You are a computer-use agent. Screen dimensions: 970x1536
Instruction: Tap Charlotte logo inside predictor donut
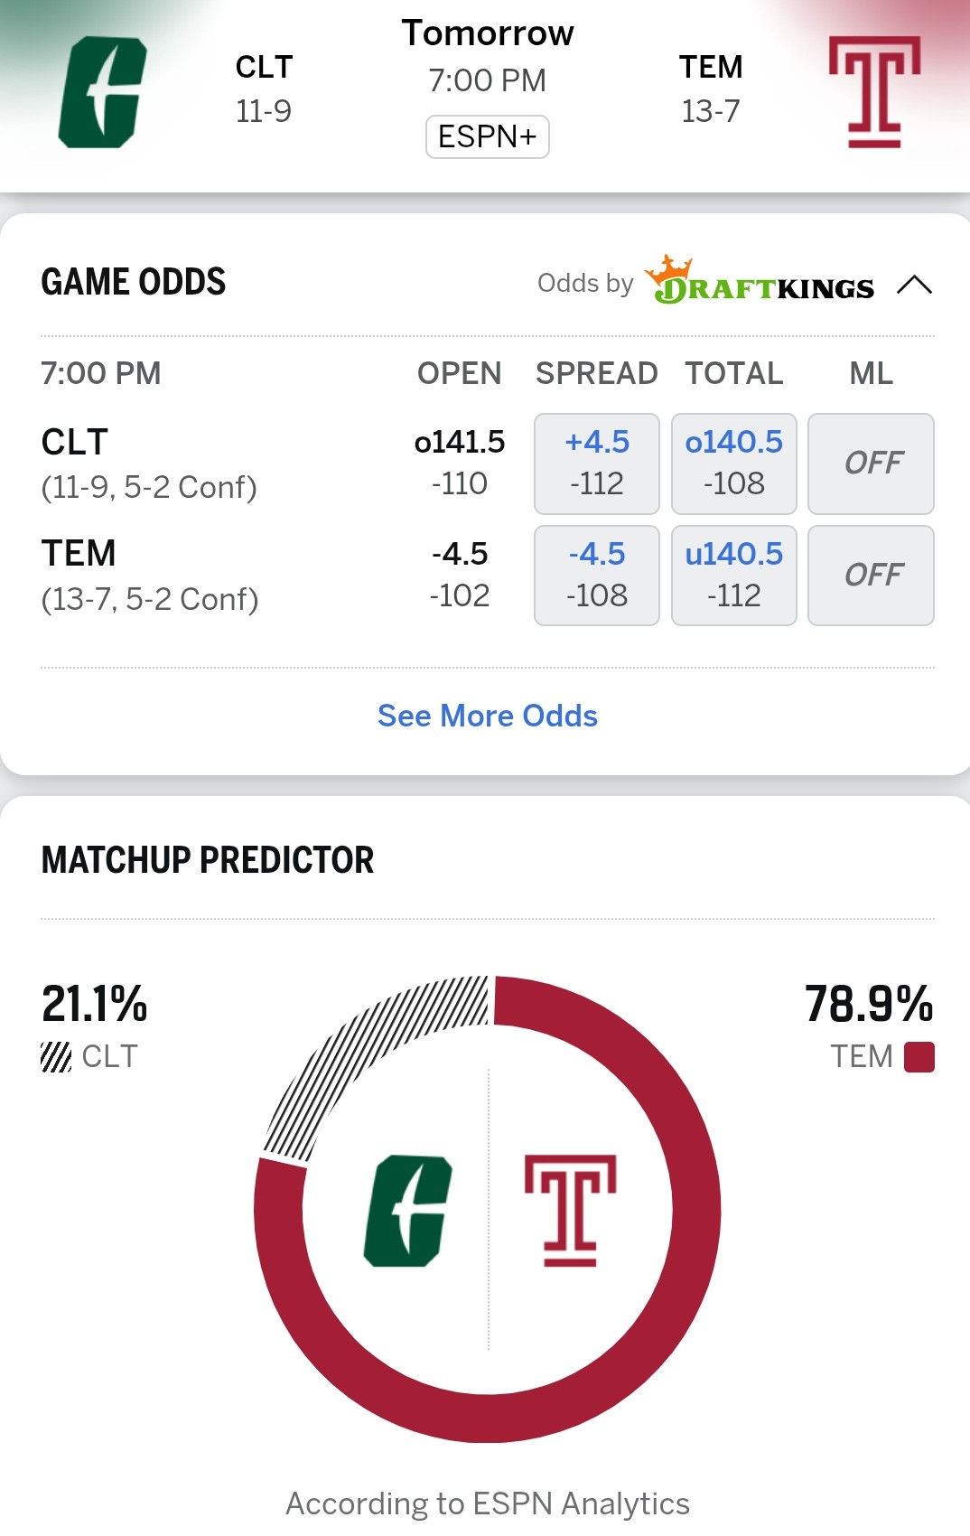coord(407,1211)
